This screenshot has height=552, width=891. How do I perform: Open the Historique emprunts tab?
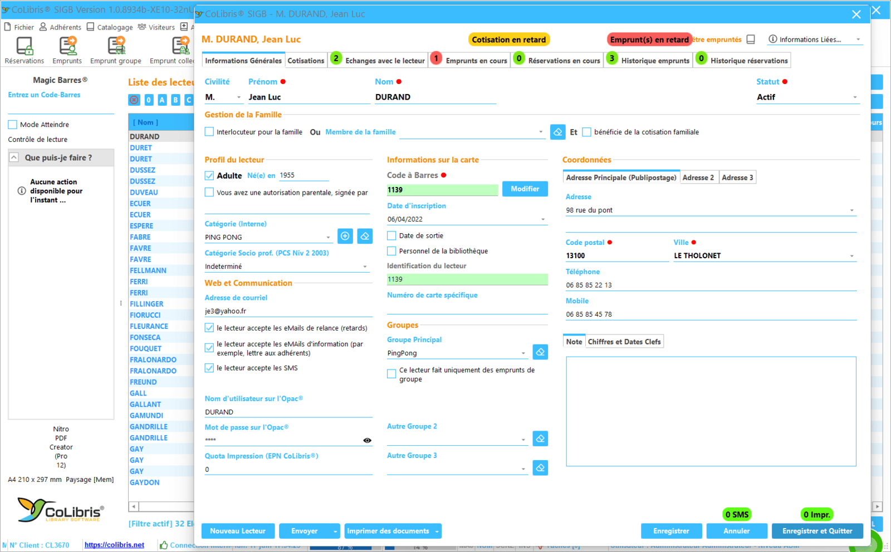[x=655, y=61]
